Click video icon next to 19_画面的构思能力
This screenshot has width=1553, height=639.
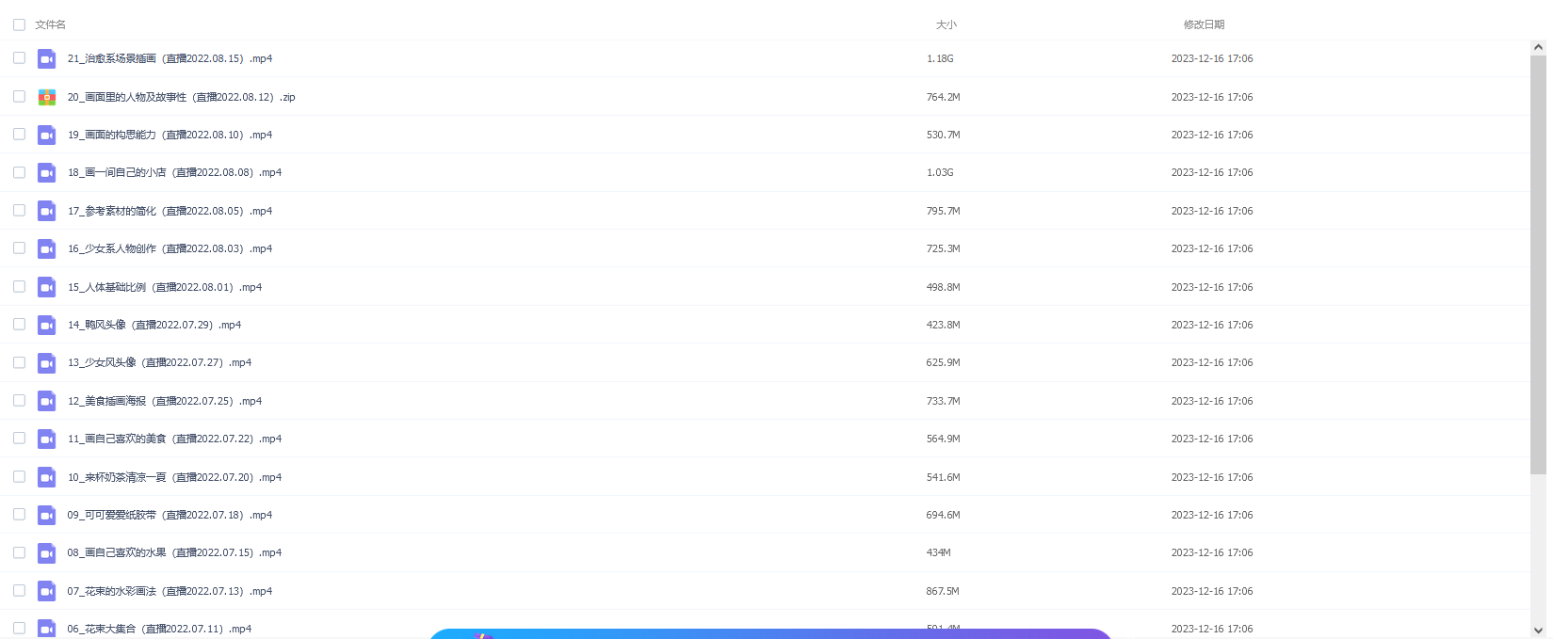[x=46, y=136]
